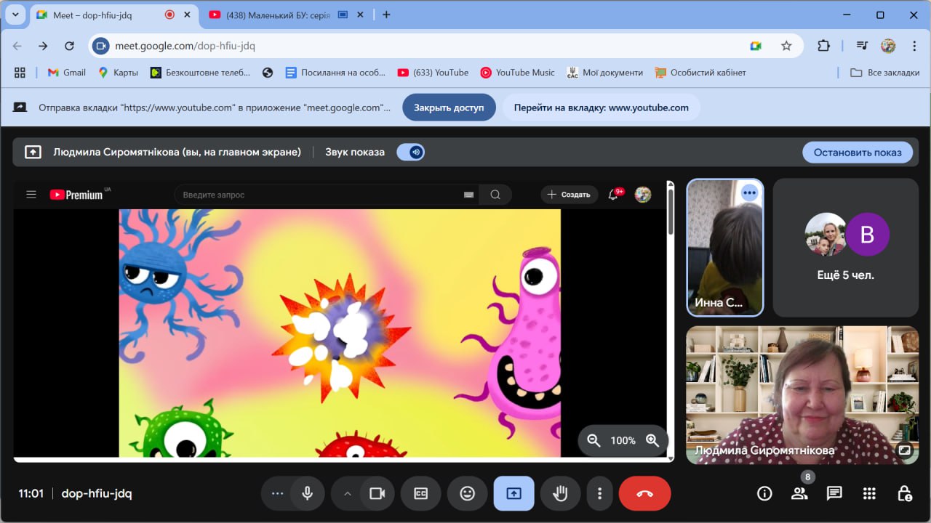
Task: Toggle presentation audio switch
Action: 411,152
